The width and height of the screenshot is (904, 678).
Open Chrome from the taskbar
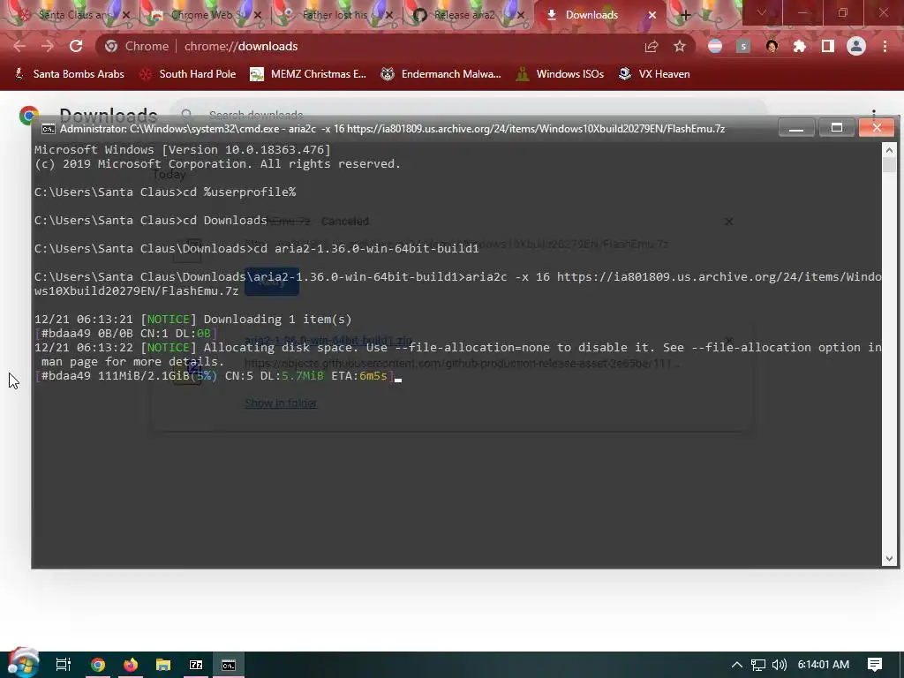[x=97, y=665]
